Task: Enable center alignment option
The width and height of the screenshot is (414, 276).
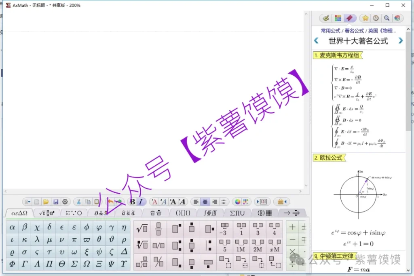Action: (205, 202)
